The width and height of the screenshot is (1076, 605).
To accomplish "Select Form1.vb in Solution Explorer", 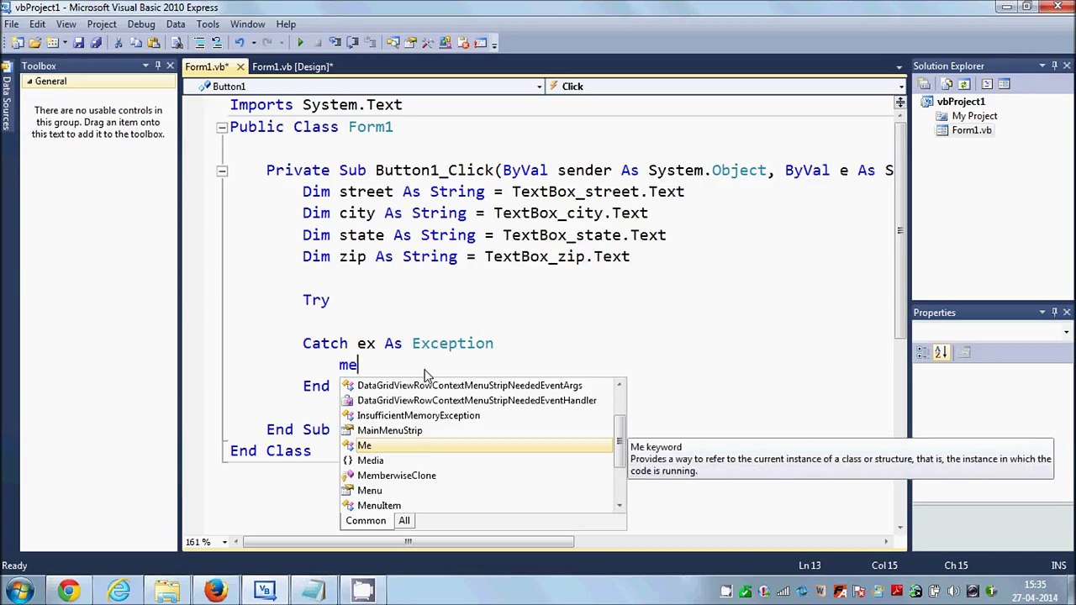I will click(971, 130).
